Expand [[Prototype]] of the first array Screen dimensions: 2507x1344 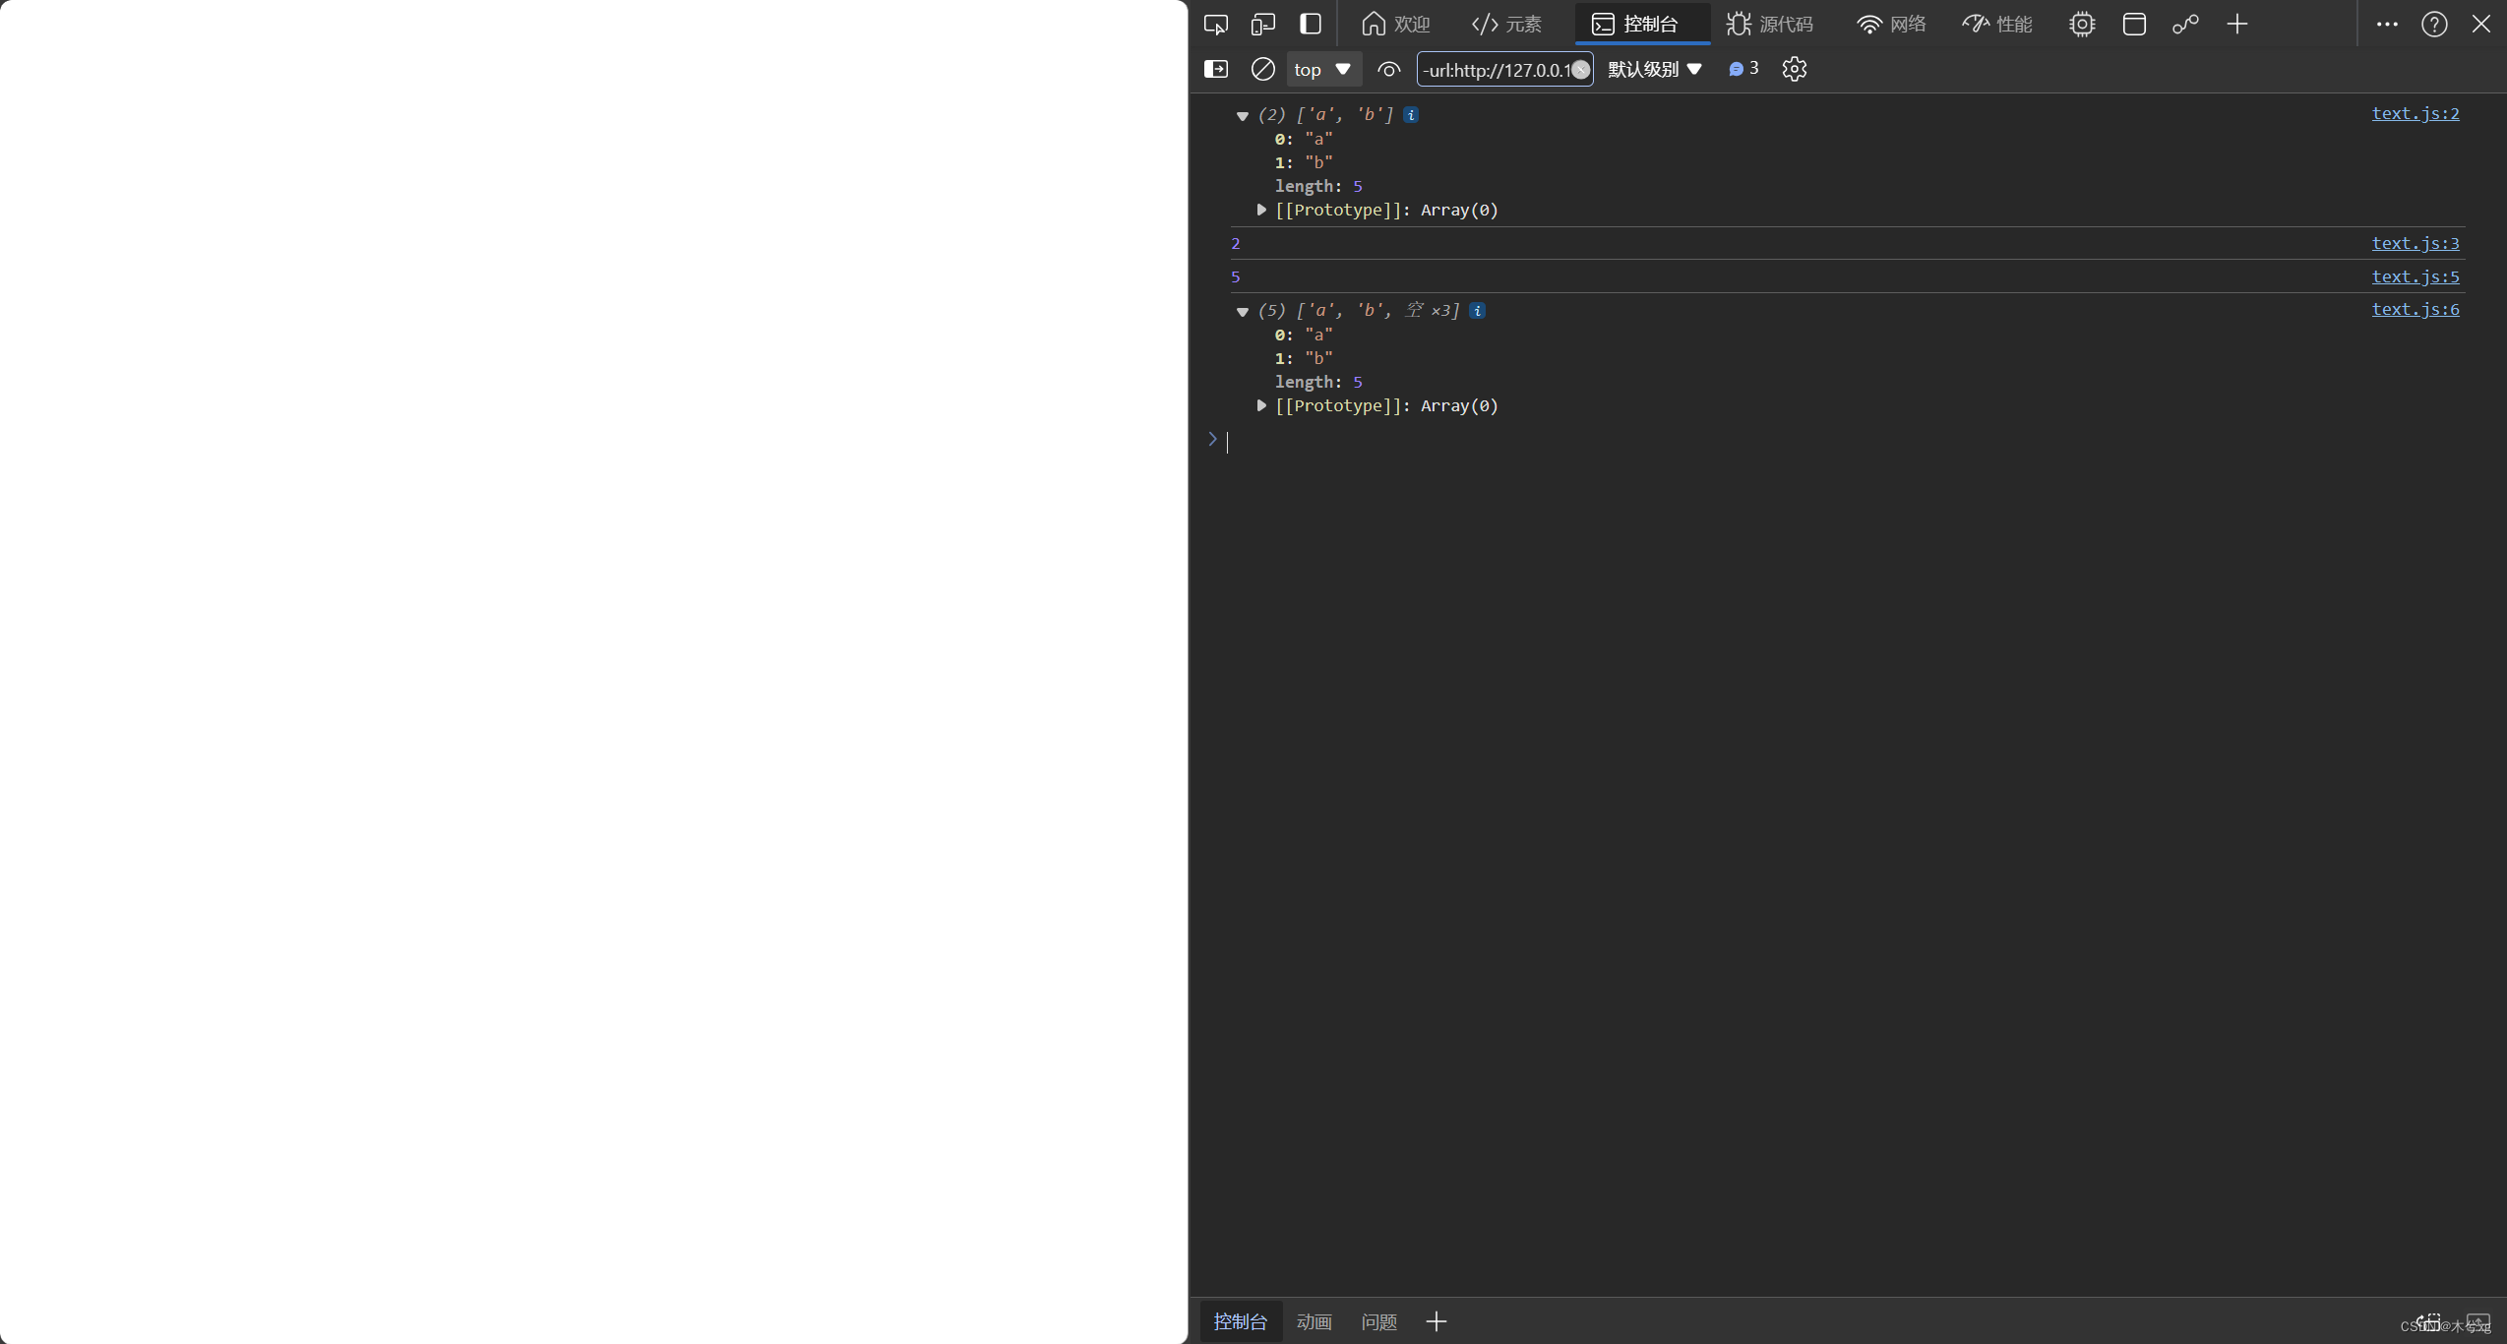click(x=1260, y=210)
